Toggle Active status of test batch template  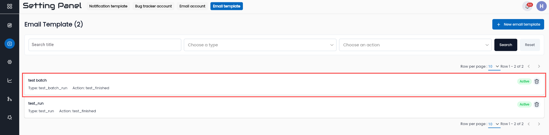pos(524,81)
